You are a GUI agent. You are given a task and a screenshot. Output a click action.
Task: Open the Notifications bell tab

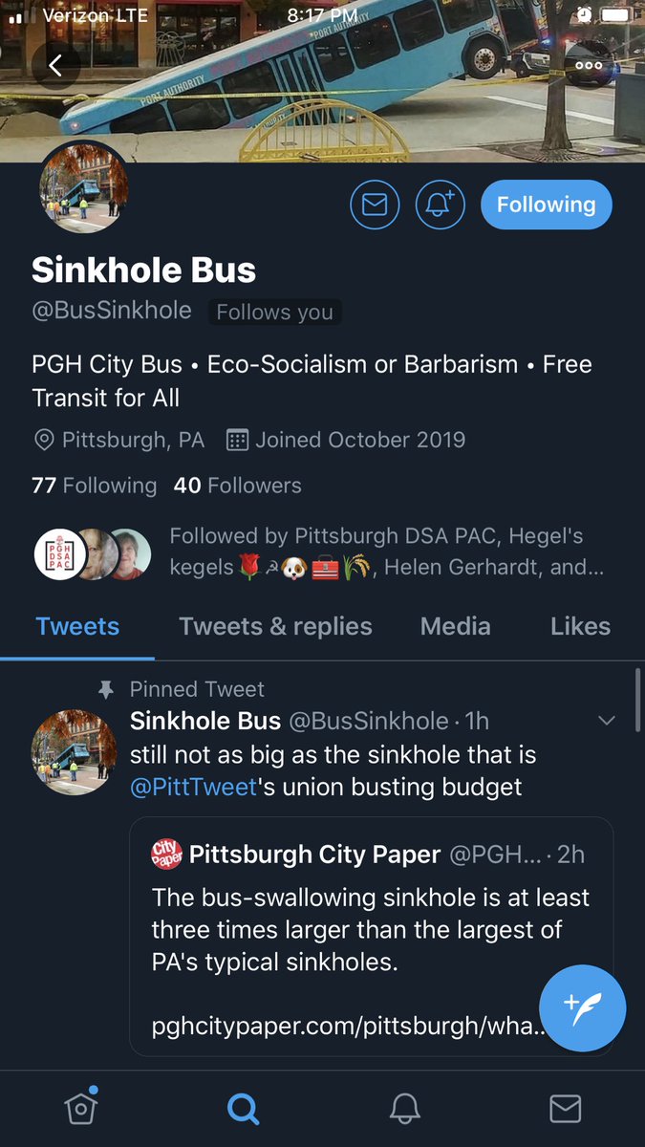pyautogui.click(x=405, y=1108)
